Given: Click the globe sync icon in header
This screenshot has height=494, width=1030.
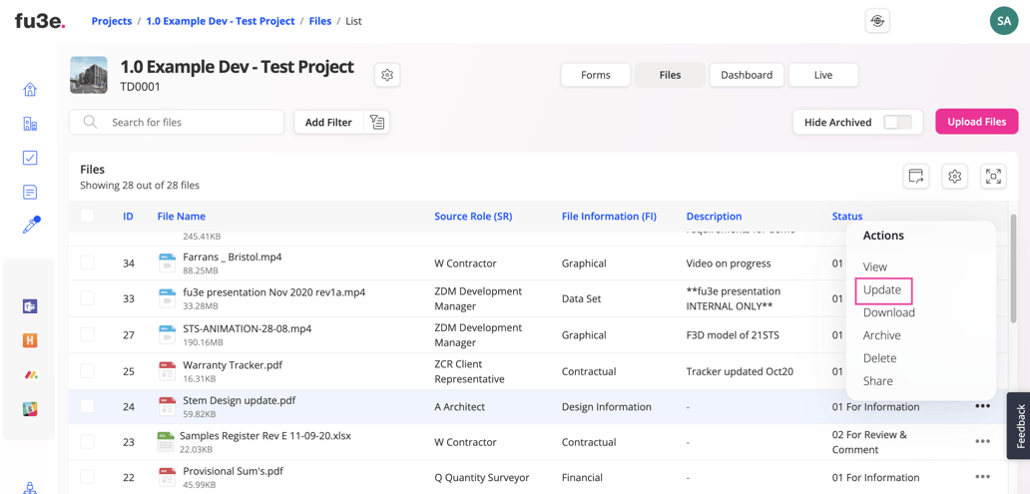Looking at the screenshot, I should (877, 21).
